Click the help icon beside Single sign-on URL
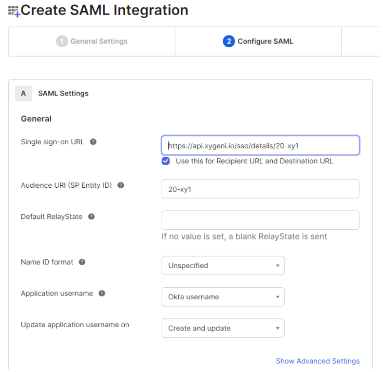 click(93, 142)
